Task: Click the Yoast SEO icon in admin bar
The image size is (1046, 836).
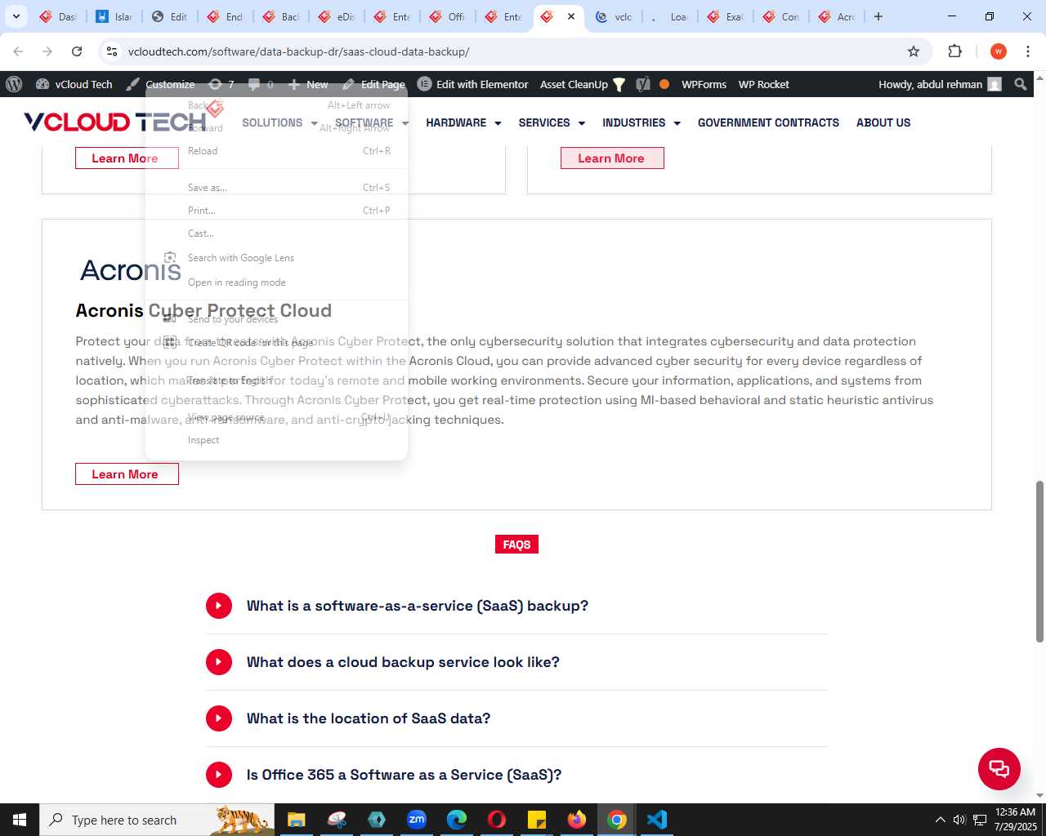Action: tap(644, 84)
